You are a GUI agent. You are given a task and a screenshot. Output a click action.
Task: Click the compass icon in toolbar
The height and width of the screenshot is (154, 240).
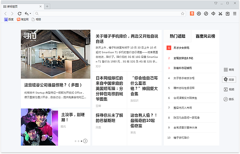(206, 14)
